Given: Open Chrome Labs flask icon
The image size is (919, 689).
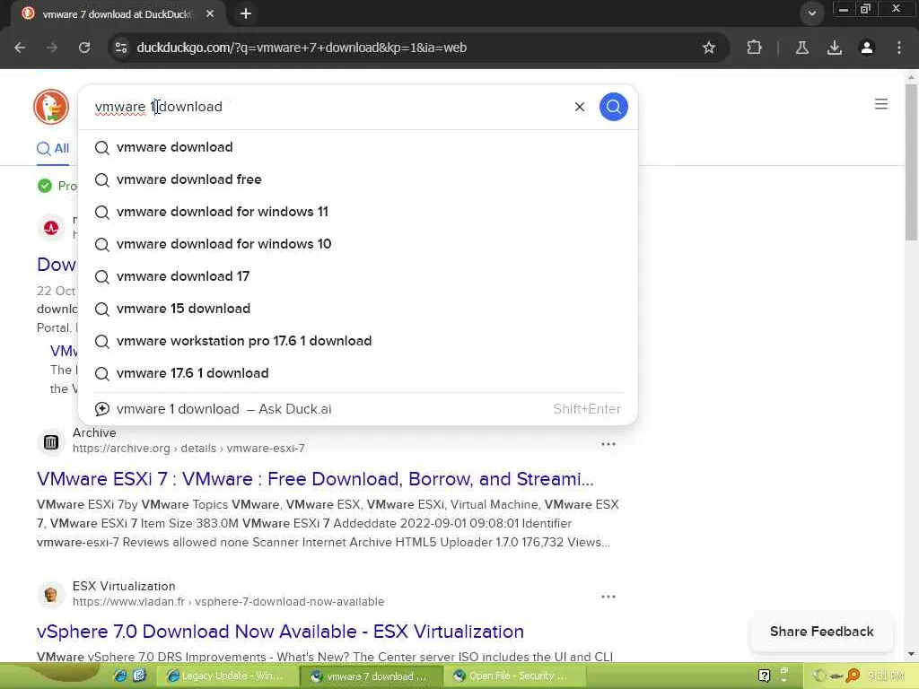Looking at the screenshot, I should pos(801,48).
